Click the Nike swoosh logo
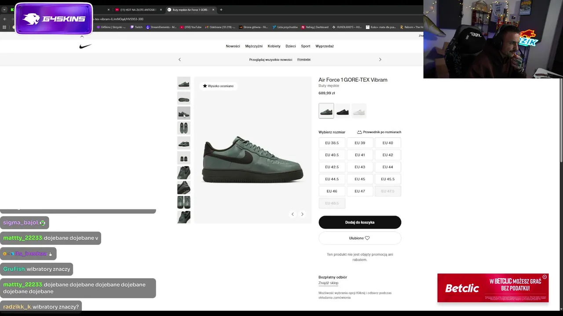Screen dimensions: 563x316 [x=85, y=46]
